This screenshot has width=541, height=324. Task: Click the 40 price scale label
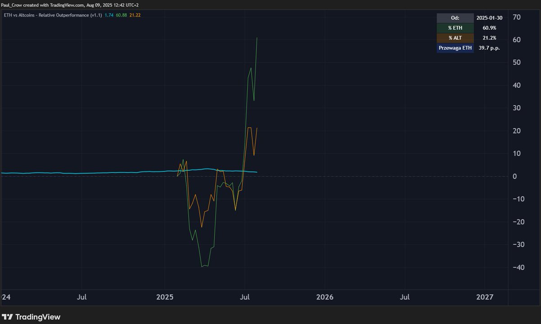click(517, 85)
